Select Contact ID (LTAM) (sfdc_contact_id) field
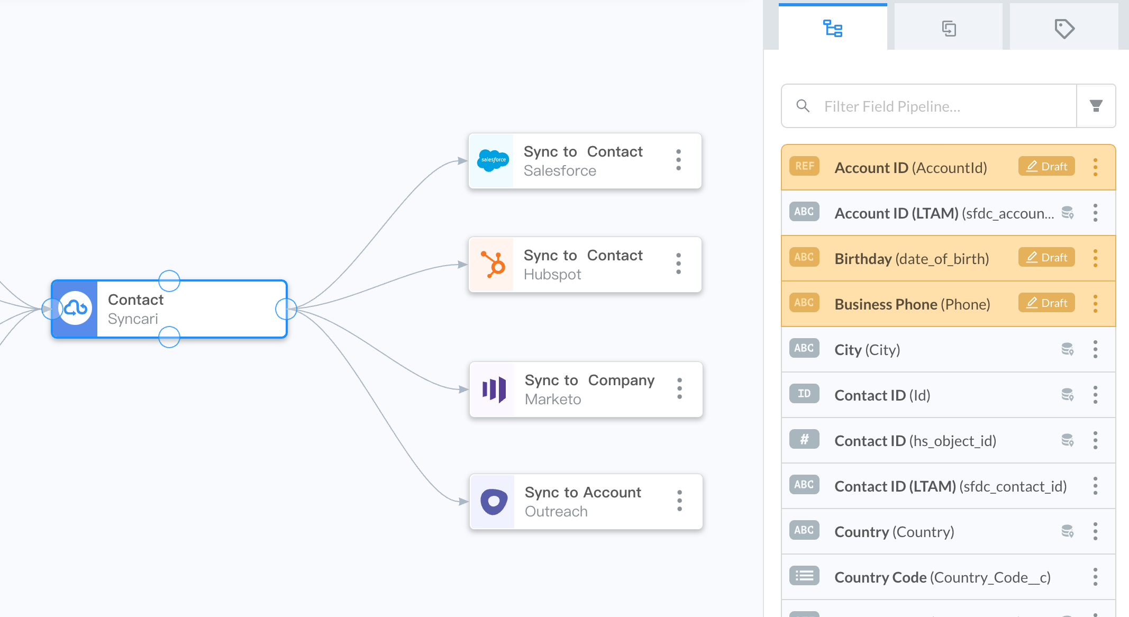Viewport: 1129px width, 617px height. pyautogui.click(x=948, y=486)
